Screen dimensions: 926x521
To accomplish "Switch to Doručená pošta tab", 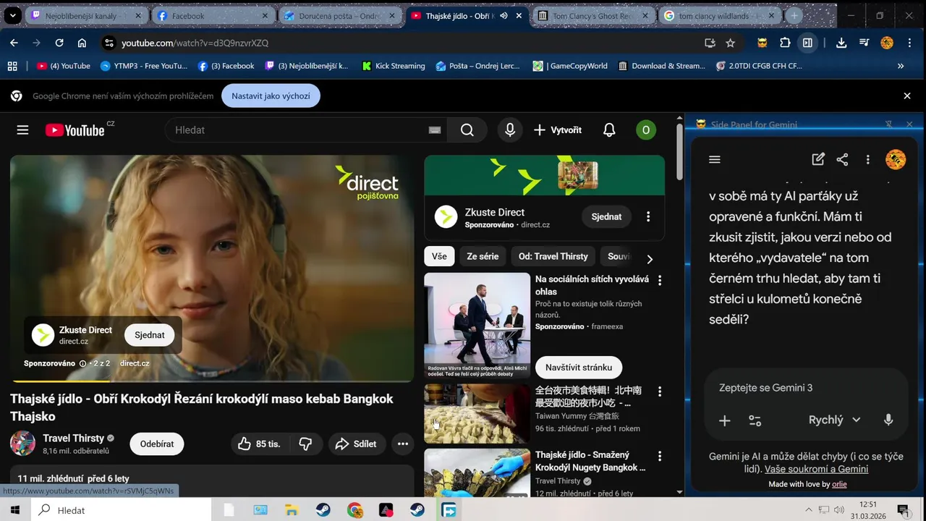I will [340, 16].
